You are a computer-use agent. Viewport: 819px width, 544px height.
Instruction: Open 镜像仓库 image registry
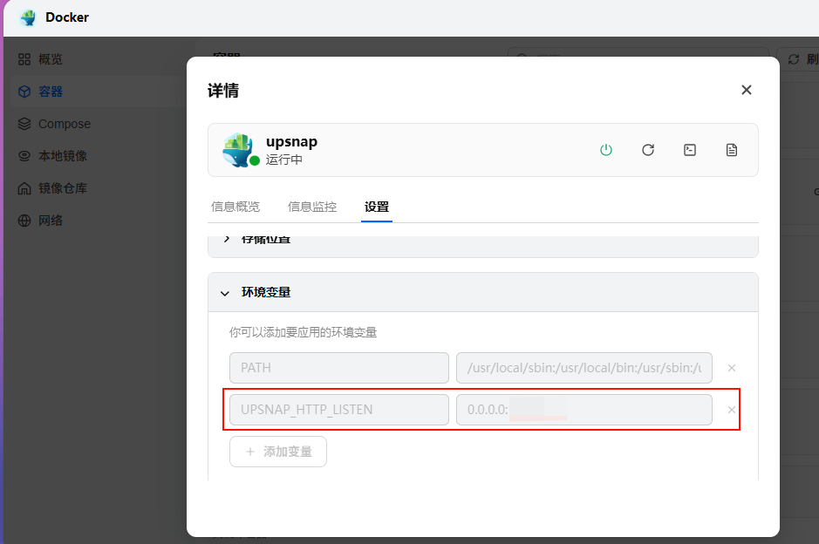tap(52, 188)
